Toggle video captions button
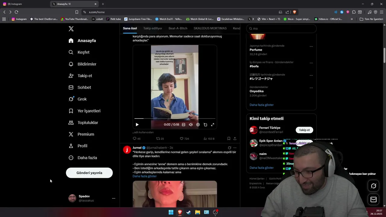Screen dimensions: 386x217 183,124
